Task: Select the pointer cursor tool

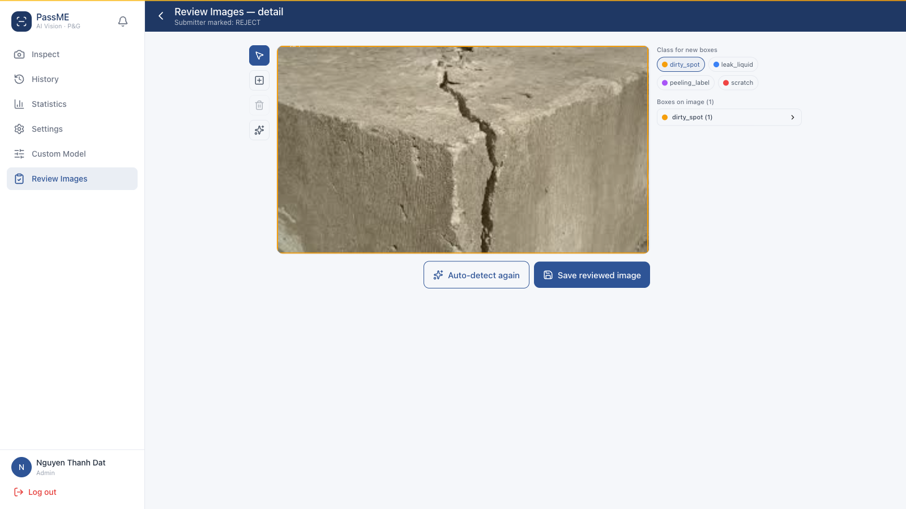Action: pyautogui.click(x=259, y=55)
